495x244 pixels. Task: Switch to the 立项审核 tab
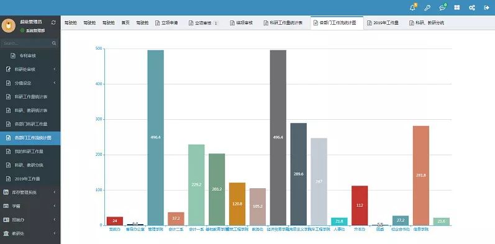(204, 23)
